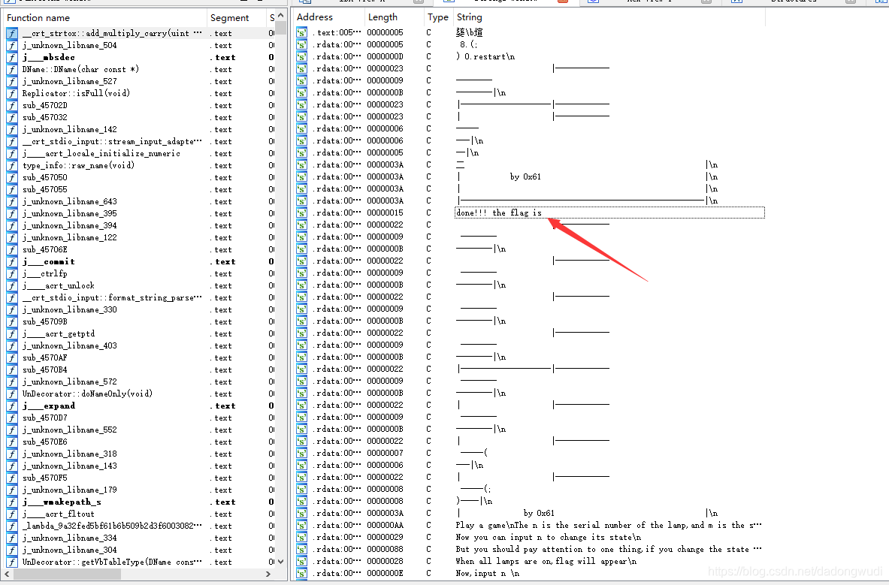Select function UnDecorator::getVbTableType

point(112,562)
